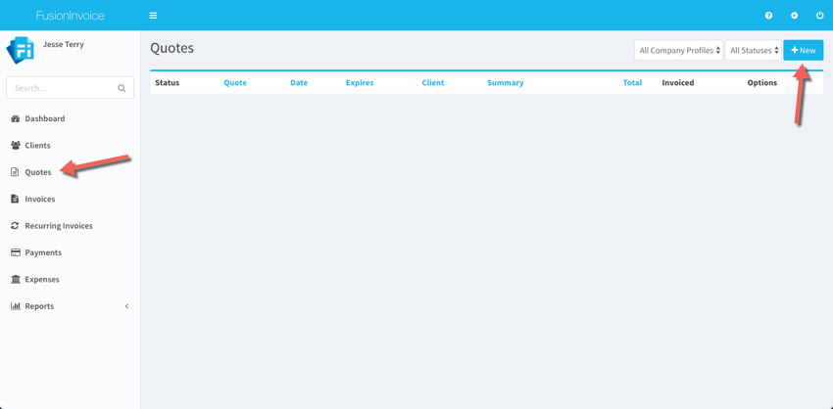Click the New quote button
Image resolution: width=833 pixels, height=409 pixels.
coord(803,51)
